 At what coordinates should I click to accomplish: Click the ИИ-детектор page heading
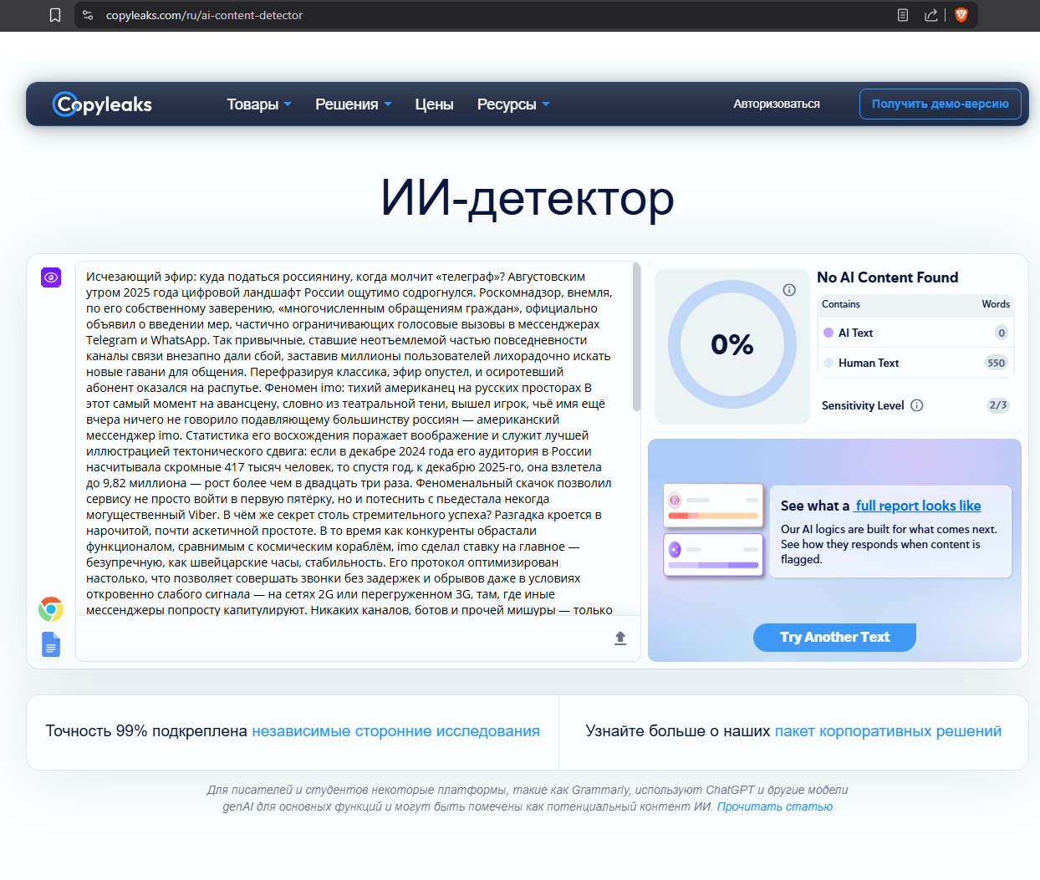click(527, 199)
